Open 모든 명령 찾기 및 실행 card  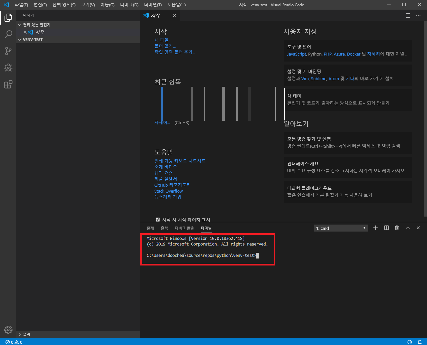pos(348,143)
